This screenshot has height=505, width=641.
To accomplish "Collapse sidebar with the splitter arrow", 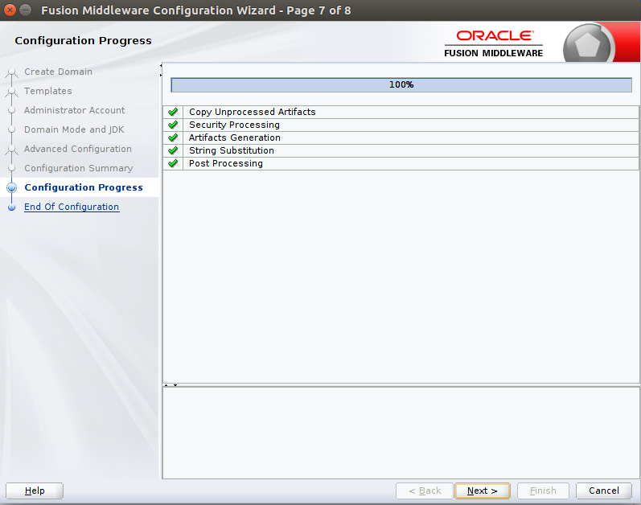I will (x=161, y=65).
